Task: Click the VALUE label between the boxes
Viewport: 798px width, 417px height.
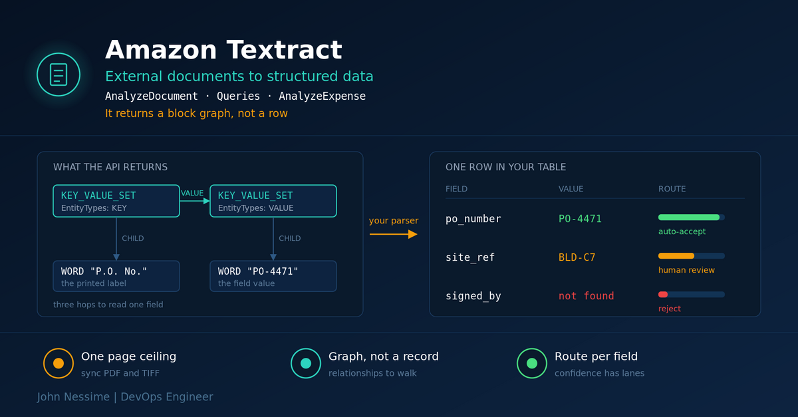Action: pos(192,194)
